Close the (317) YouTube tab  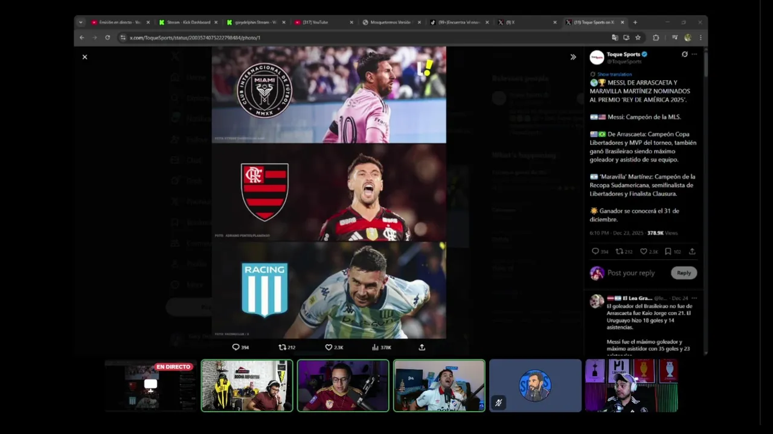(x=351, y=22)
